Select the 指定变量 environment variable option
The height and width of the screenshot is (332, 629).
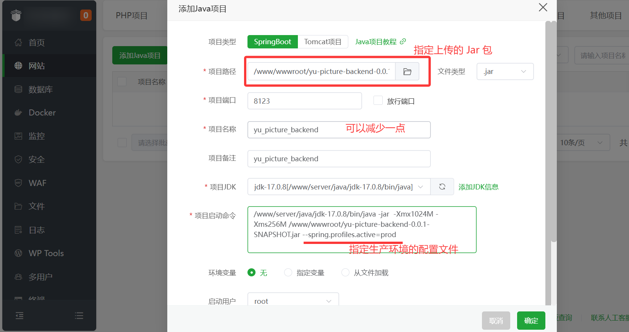tap(288, 273)
